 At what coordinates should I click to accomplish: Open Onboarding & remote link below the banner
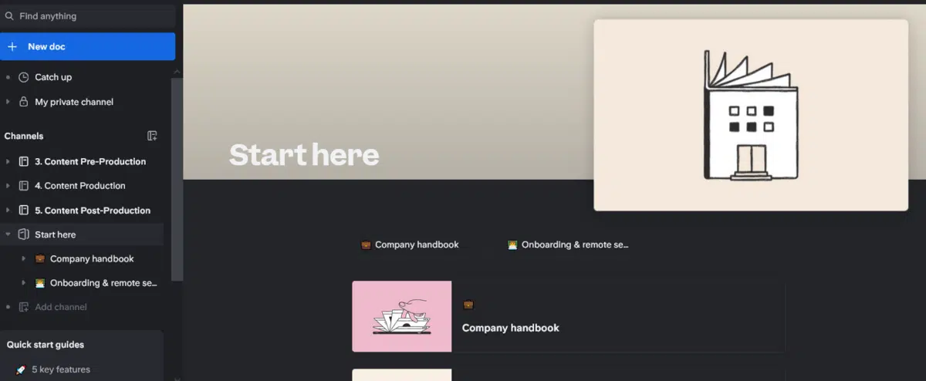click(574, 244)
